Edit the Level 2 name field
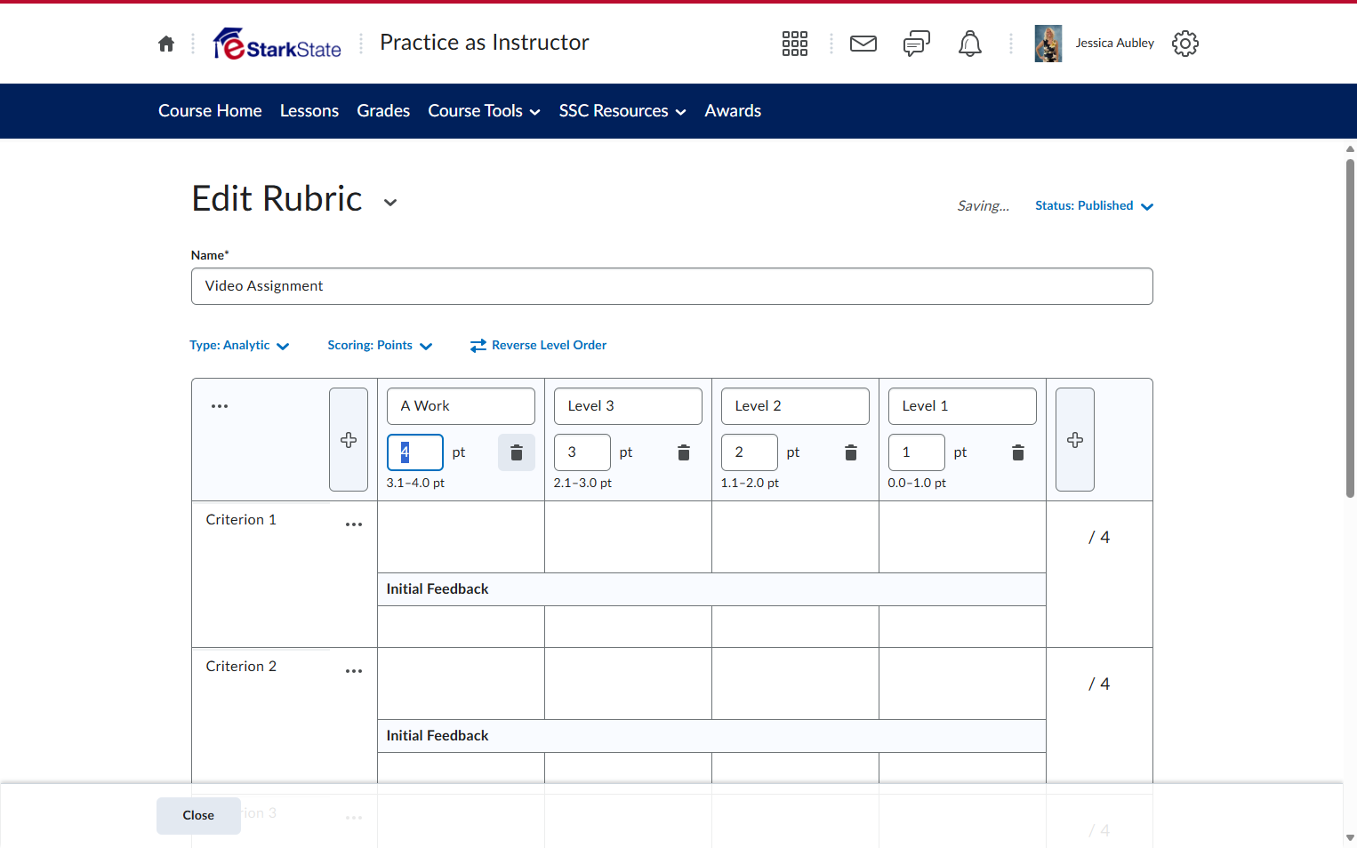The image size is (1357, 848). [x=795, y=406]
